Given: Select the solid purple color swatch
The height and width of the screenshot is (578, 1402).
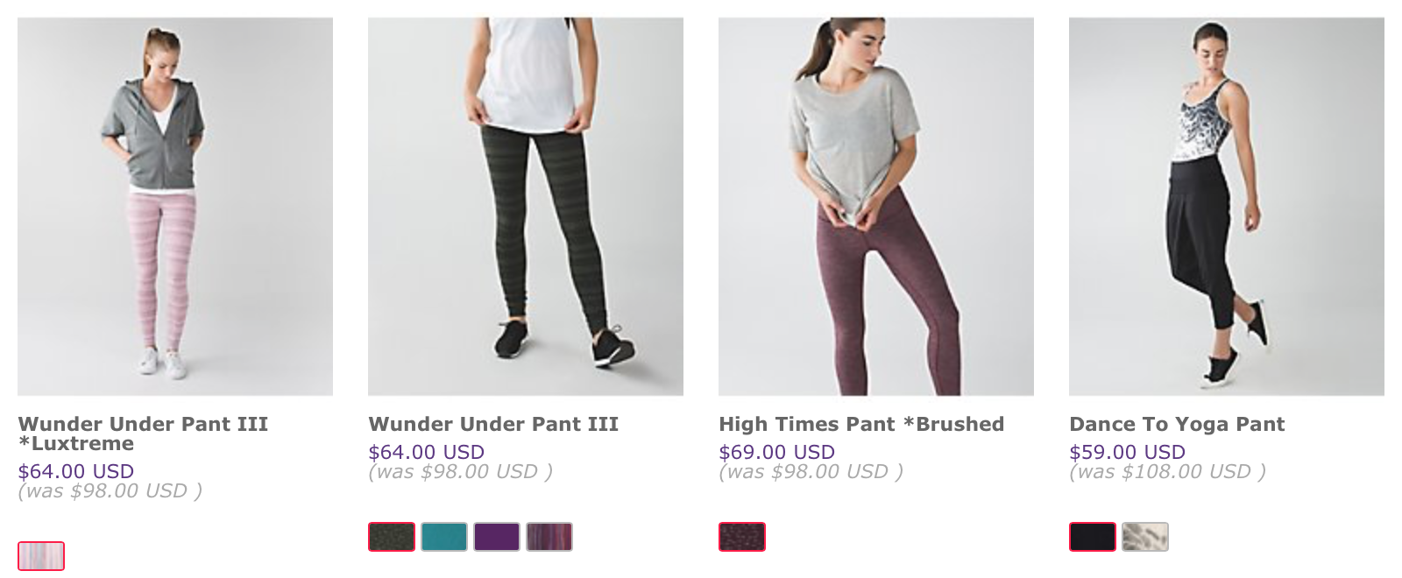Looking at the screenshot, I should [497, 537].
